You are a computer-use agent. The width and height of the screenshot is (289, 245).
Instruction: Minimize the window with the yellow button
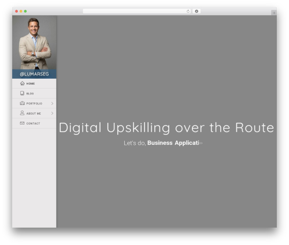click(x=21, y=12)
